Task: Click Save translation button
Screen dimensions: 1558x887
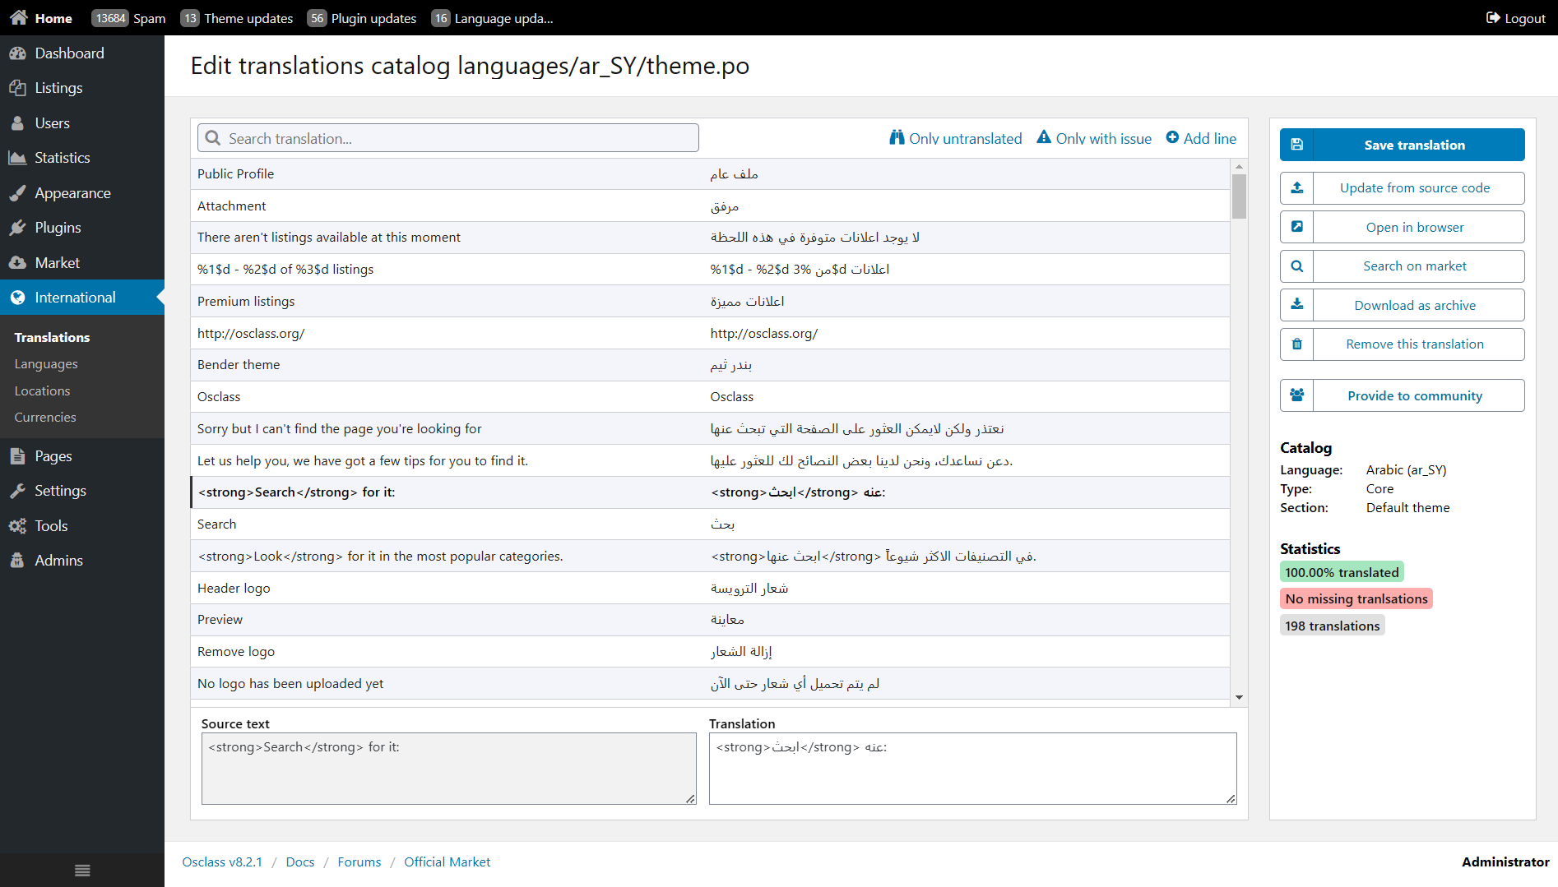Action: (1402, 145)
